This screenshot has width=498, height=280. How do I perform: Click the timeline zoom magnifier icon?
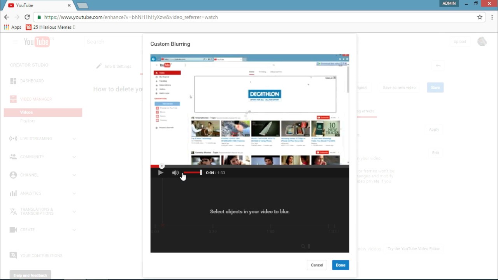(x=303, y=246)
